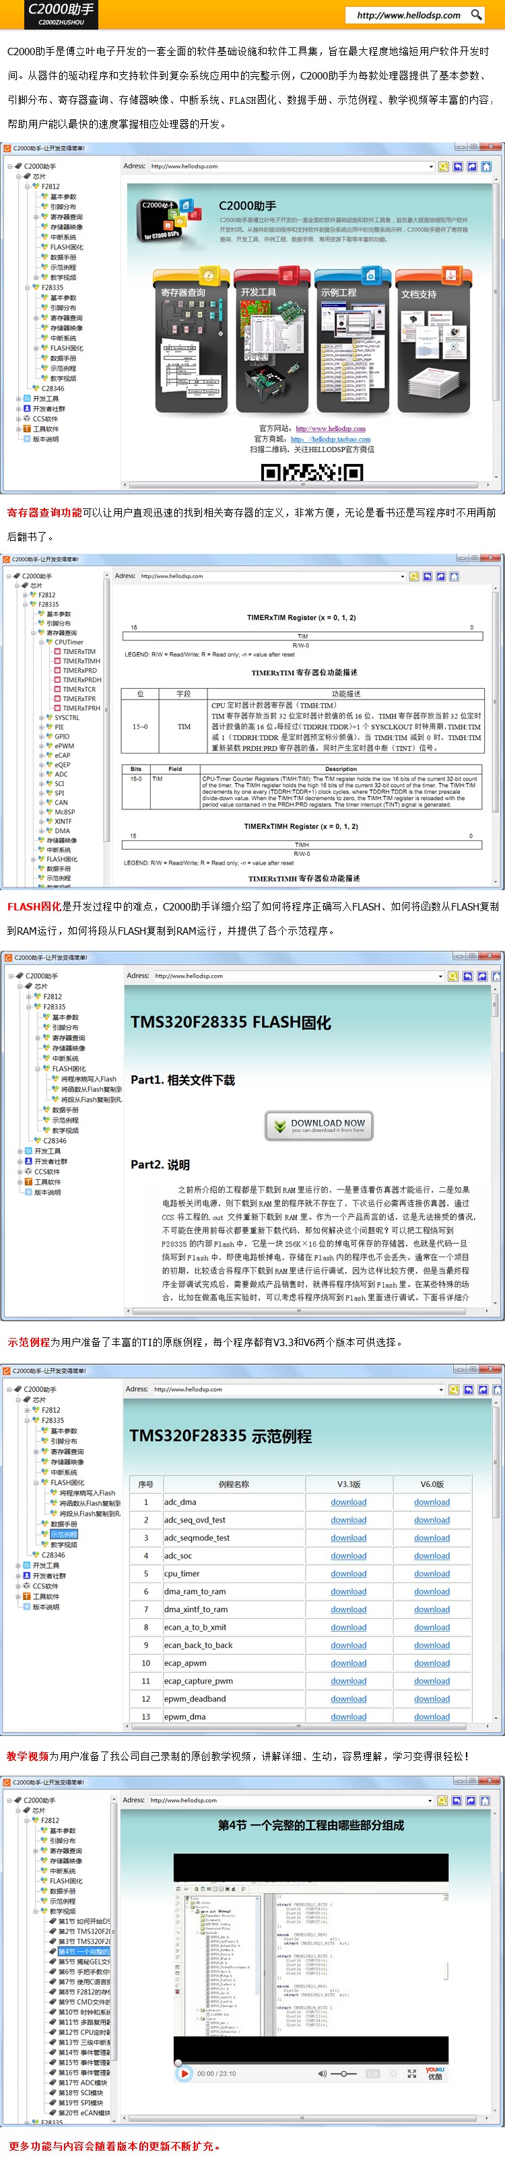505x2169 pixels.
Task: Select TIMERxPRDH in the register tree
Action: pos(82,679)
